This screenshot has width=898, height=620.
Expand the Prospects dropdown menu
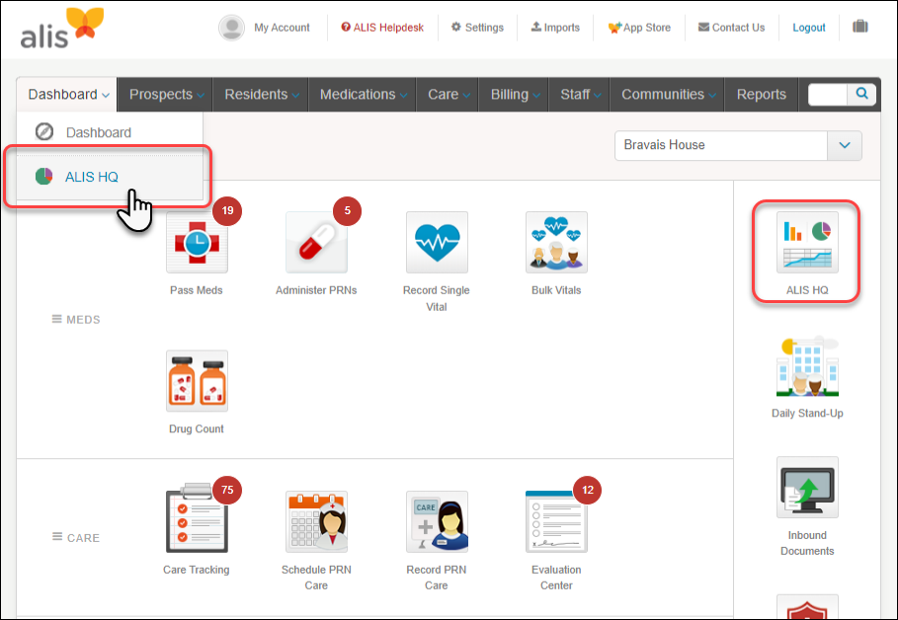tap(166, 95)
